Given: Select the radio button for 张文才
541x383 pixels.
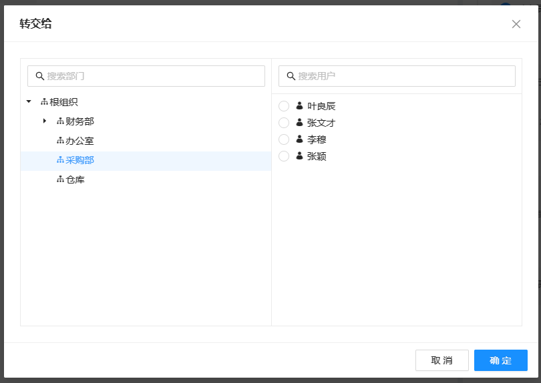Looking at the screenshot, I should point(284,123).
